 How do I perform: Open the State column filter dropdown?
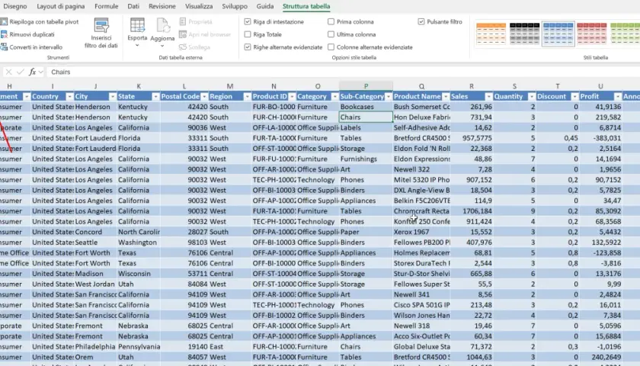tap(155, 96)
